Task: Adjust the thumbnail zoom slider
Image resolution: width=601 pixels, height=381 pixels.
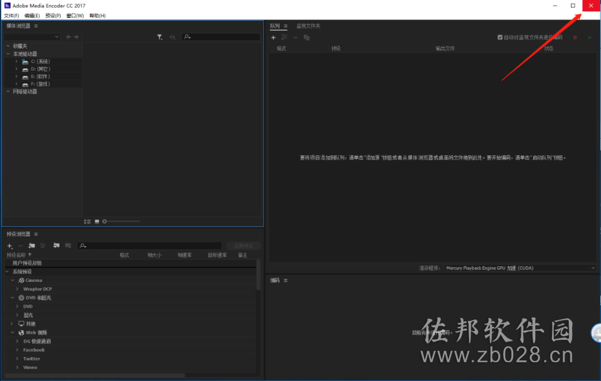Action: [121, 221]
